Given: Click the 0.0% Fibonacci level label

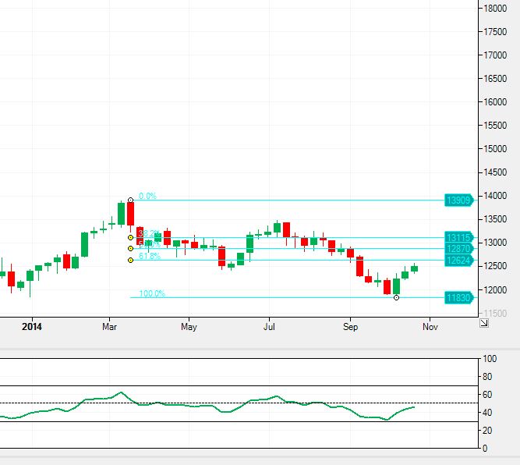Looking at the screenshot, I should coord(148,197).
